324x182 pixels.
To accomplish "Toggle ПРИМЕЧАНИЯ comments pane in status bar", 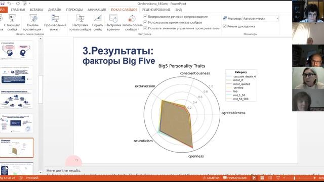I will [x=235, y=178].
